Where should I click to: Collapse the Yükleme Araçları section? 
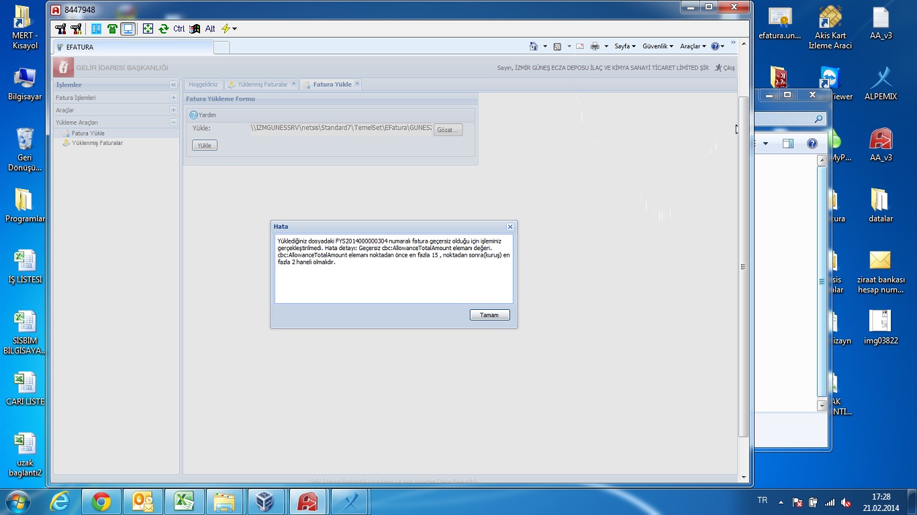coord(173,123)
